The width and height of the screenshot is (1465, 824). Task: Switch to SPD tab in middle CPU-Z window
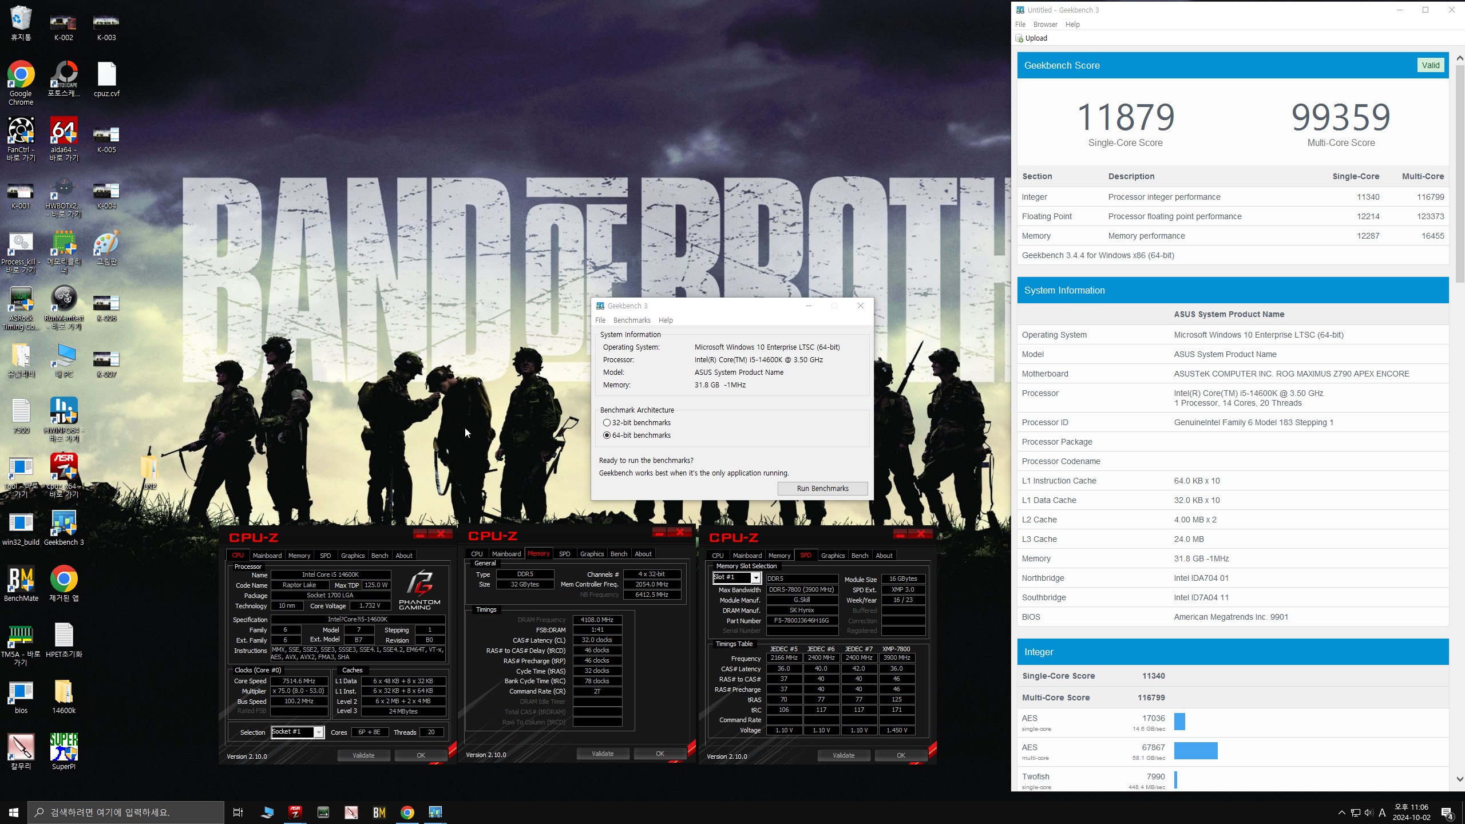click(x=564, y=553)
